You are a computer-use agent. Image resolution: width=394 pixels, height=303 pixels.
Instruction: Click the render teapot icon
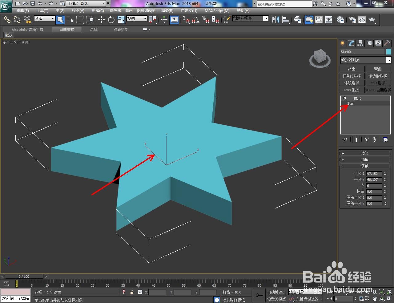coord(372,20)
